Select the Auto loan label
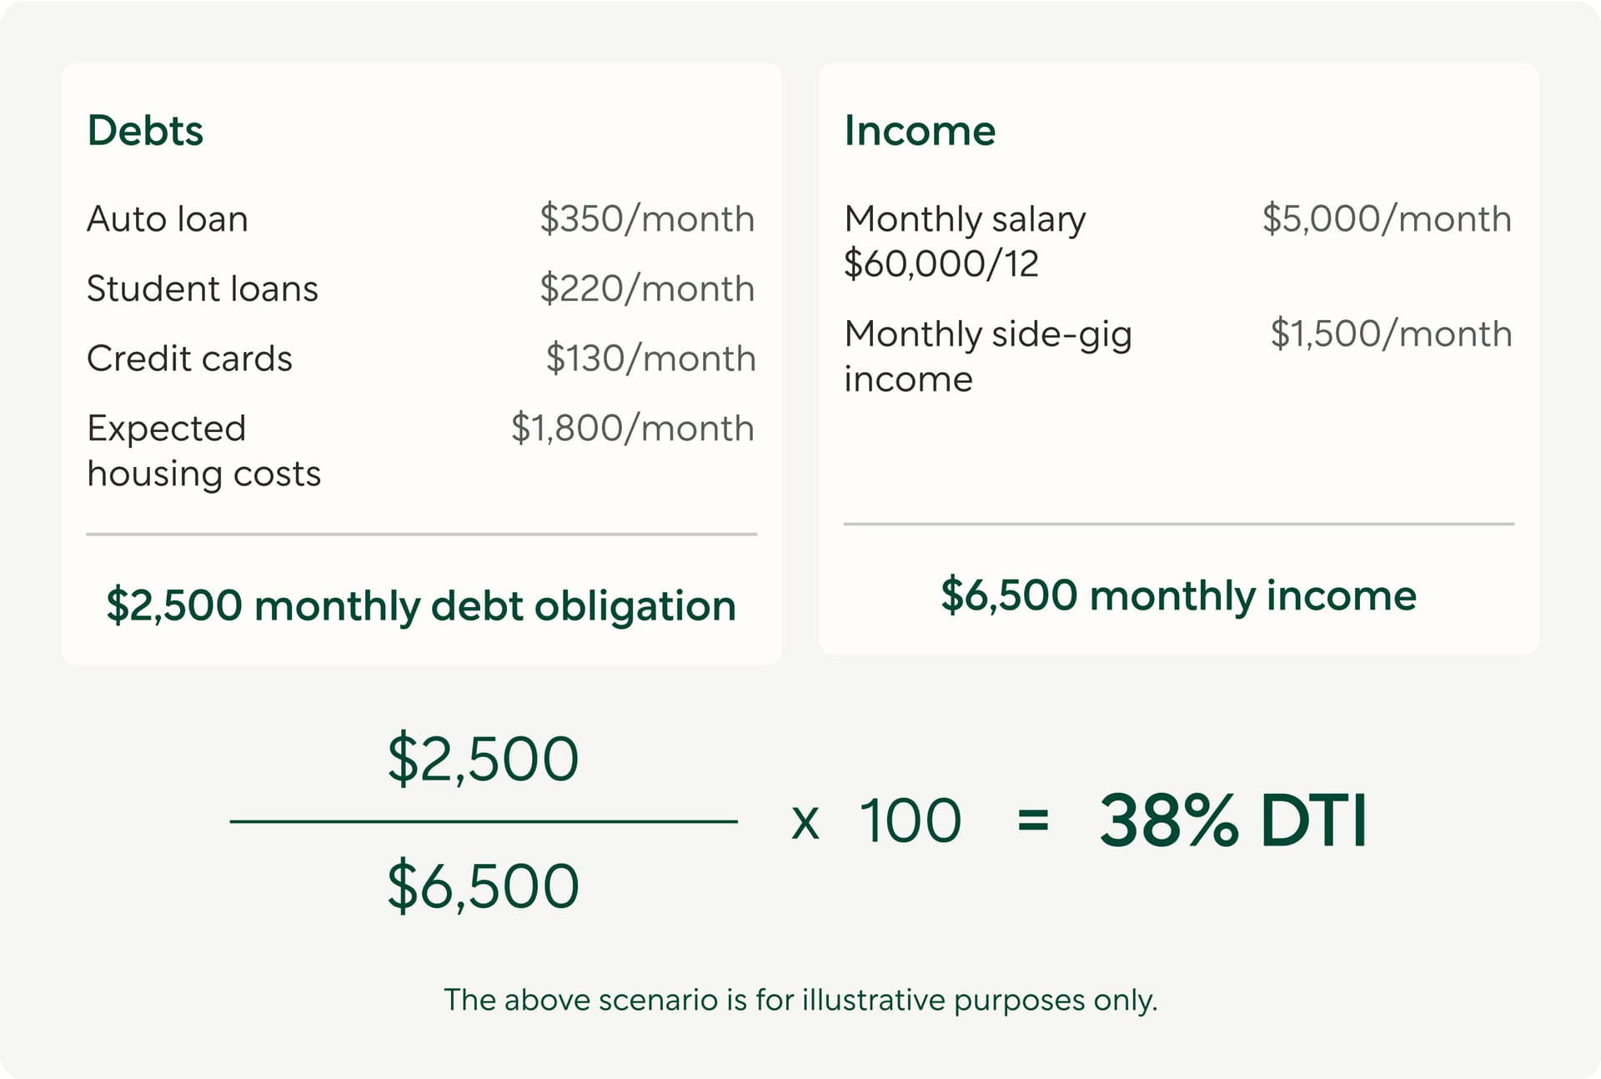Screen dimensions: 1601x1079 [x=168, y=219]
